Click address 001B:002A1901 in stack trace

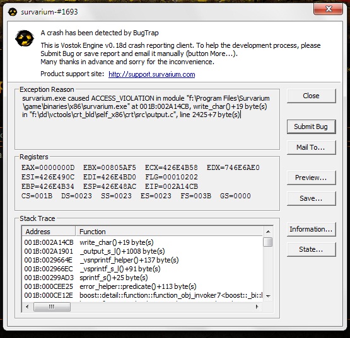point(49,251)
